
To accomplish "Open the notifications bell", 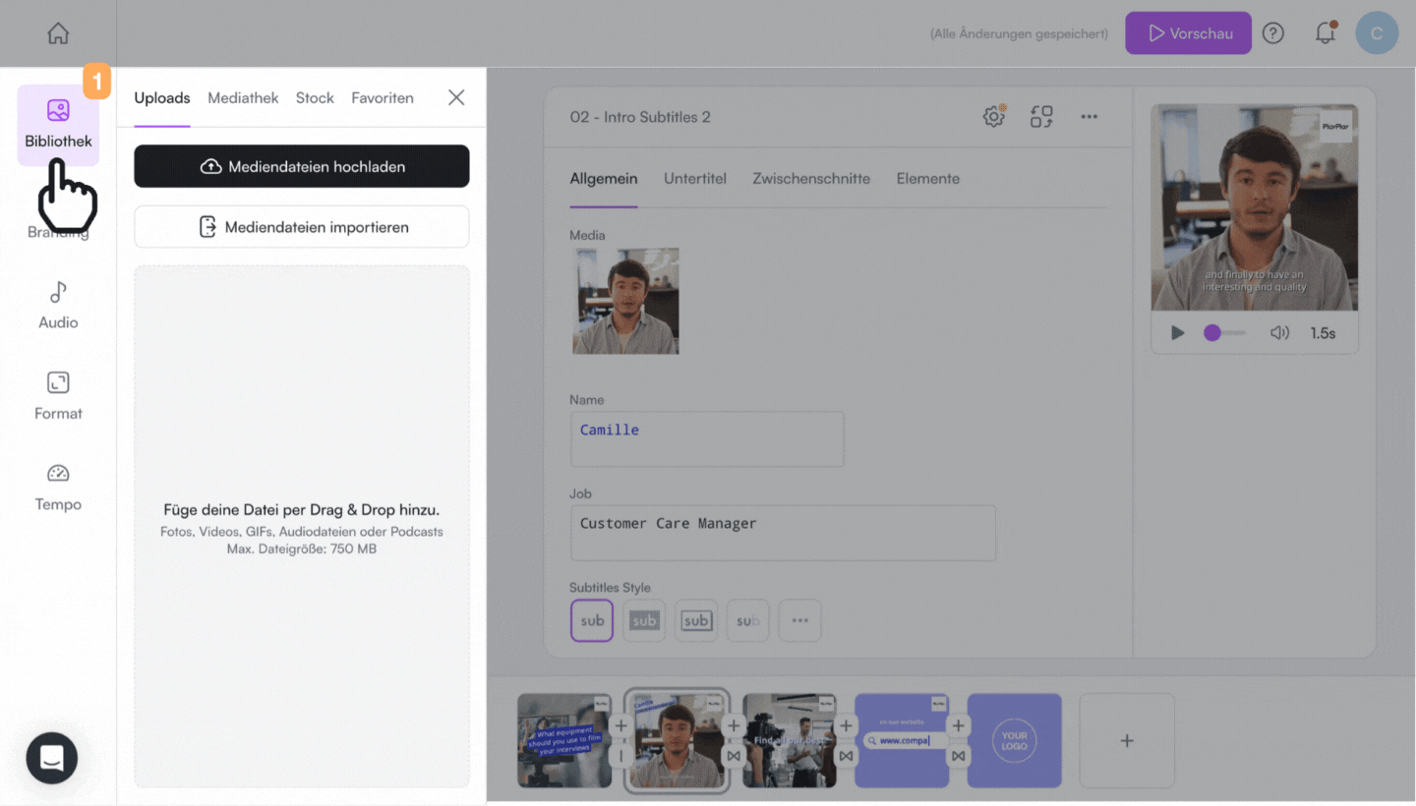I will 1325,33.
